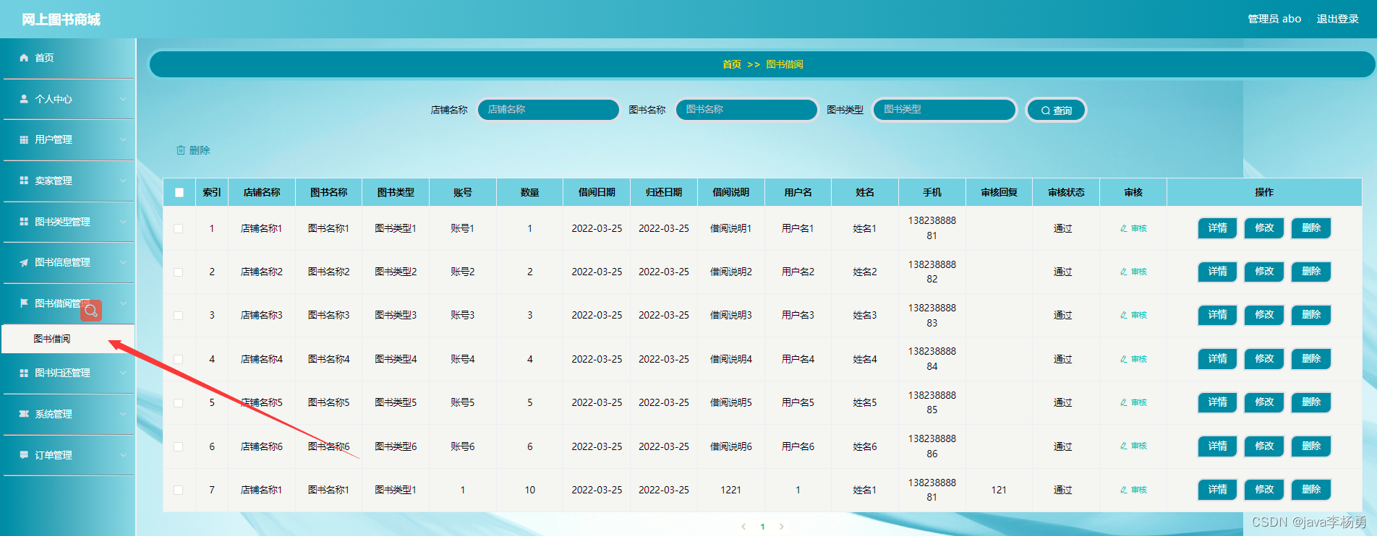Expand the 个人中心 menu chevron
The width and height of the screenshot is (1377, 536).
tap(123, 99)
